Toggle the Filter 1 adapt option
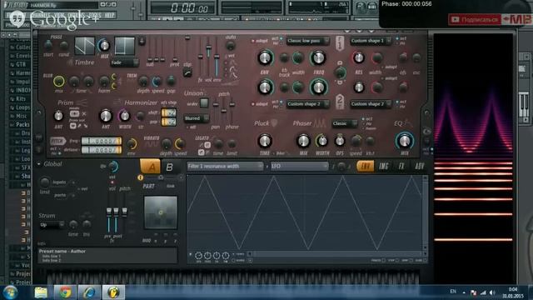This screenshot has height=300, width=533. tap(260, 41)
